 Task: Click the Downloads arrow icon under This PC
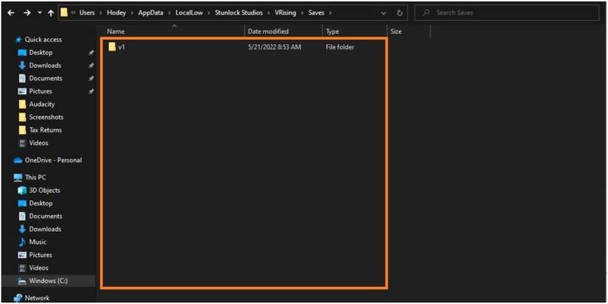22,229
